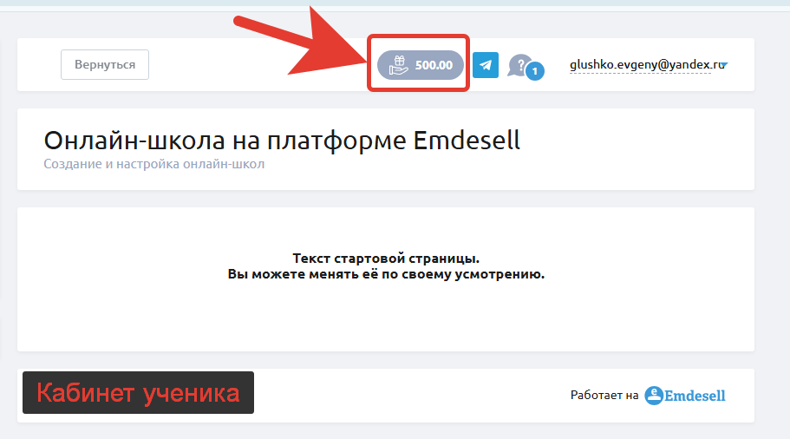The image size is (790, 439).
Task: Click the notification badge showing 1
Action: click(535, 71)
